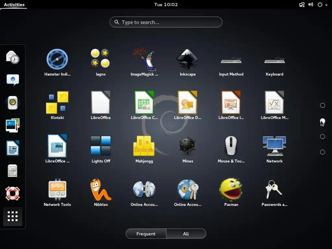Open Evolution mail from the dash
This screenshot has height=249, width=332.
pos(13,57)
